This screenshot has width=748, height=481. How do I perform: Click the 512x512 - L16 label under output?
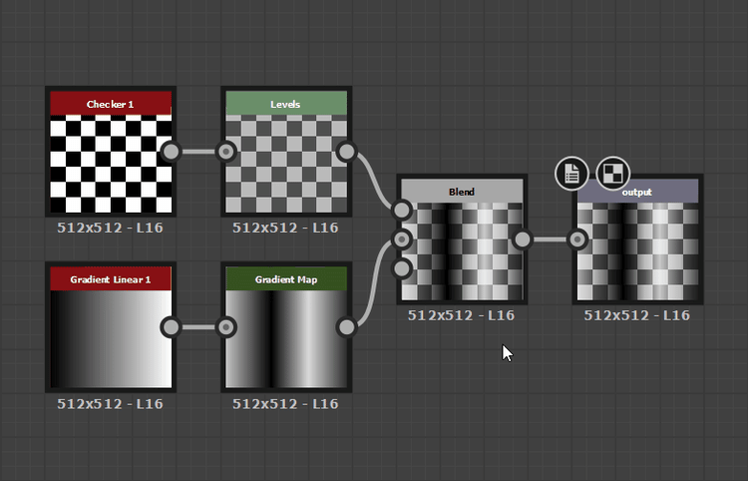637,315
